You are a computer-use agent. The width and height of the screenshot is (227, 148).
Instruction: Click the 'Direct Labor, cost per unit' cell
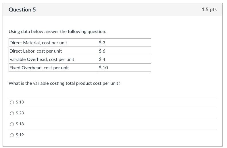coord(53,51)
